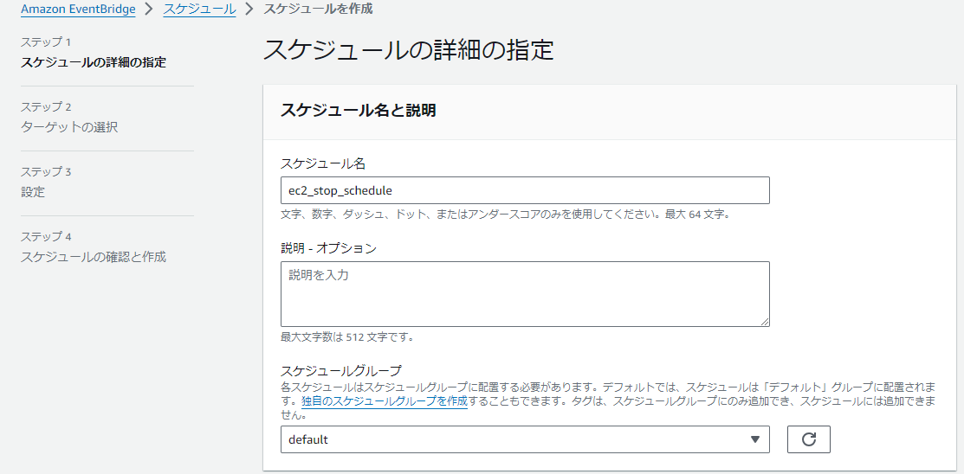
Task: Click the スケジュール名と説明 section header
Action: tap(359, 111)
